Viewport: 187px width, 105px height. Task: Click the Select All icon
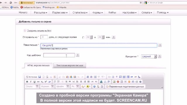pos(95,77)
